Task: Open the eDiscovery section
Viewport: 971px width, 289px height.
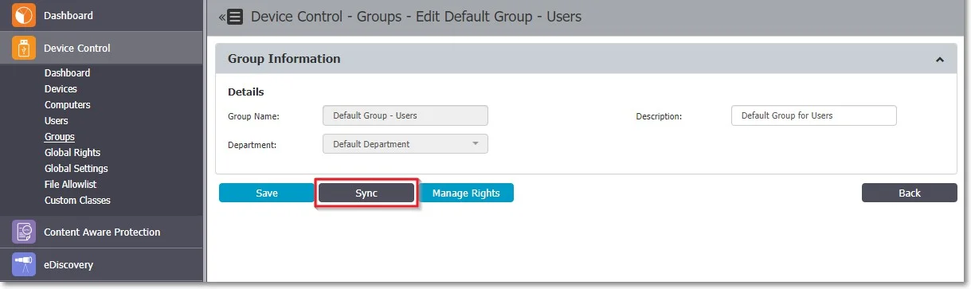Action: click(x=102, y=264)
